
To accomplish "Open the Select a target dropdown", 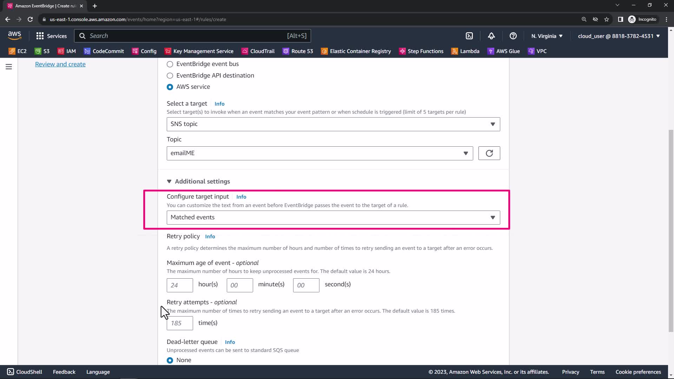I will tap(333, 124).
